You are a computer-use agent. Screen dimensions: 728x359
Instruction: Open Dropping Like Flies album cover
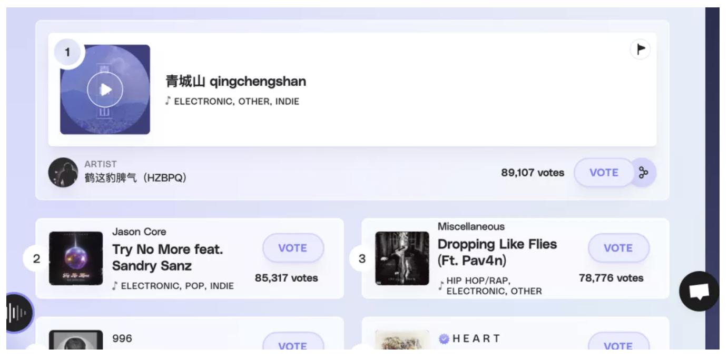[x=402, y=258]
